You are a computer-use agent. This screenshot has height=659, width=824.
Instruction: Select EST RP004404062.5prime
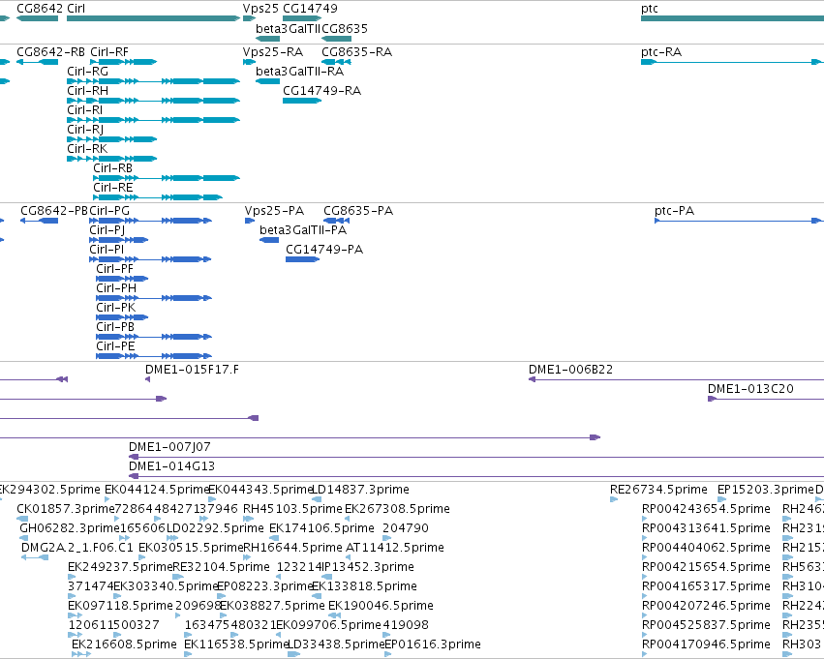click(x=706, y=548)
